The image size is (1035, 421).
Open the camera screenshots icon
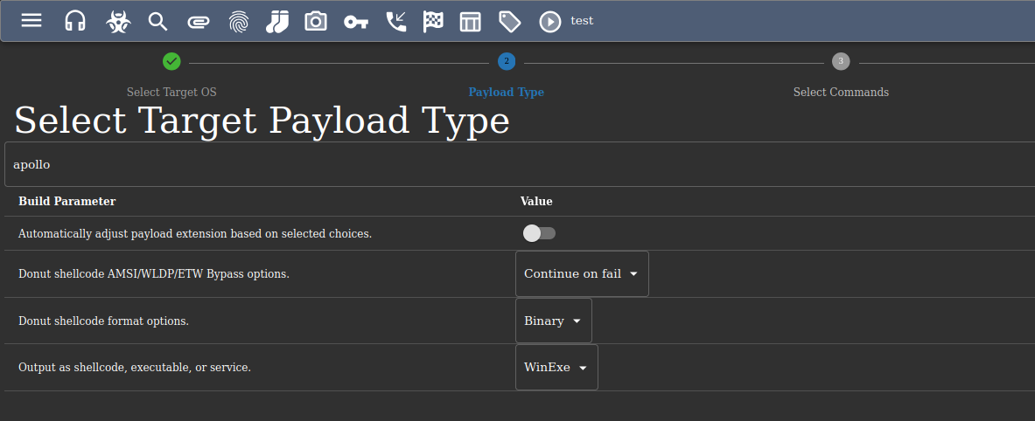click(x=316, y=22)
